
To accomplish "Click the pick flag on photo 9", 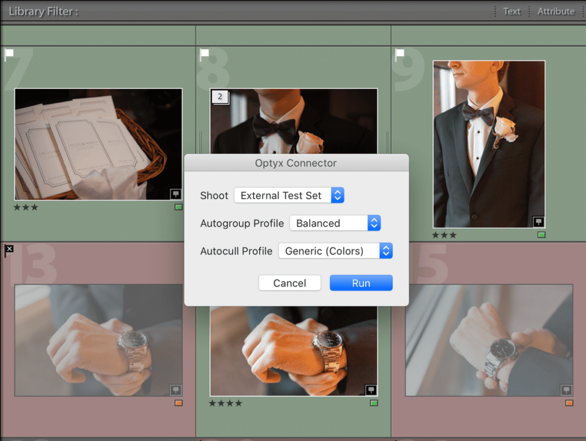I will [x=399, y=54].
